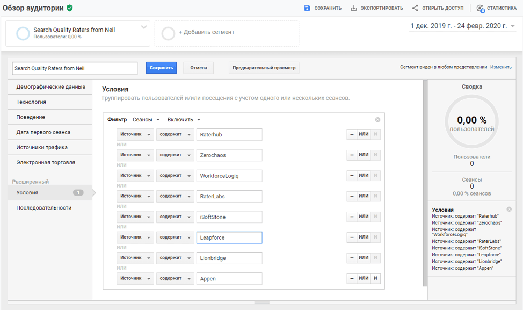The width and height of the screenshot is (523, 310).
Task: Click the Leapforce value field
Action: [229, 237]
